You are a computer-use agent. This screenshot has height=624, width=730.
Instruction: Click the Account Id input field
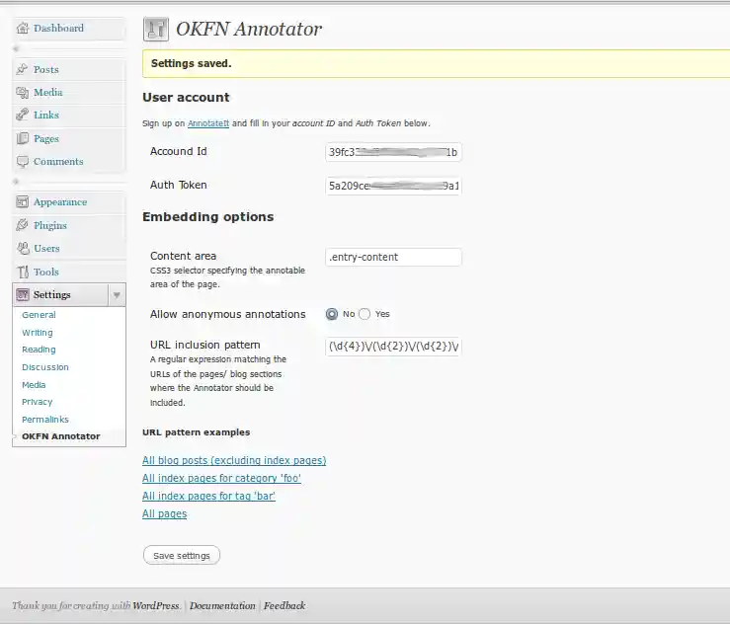coord(393,152)
